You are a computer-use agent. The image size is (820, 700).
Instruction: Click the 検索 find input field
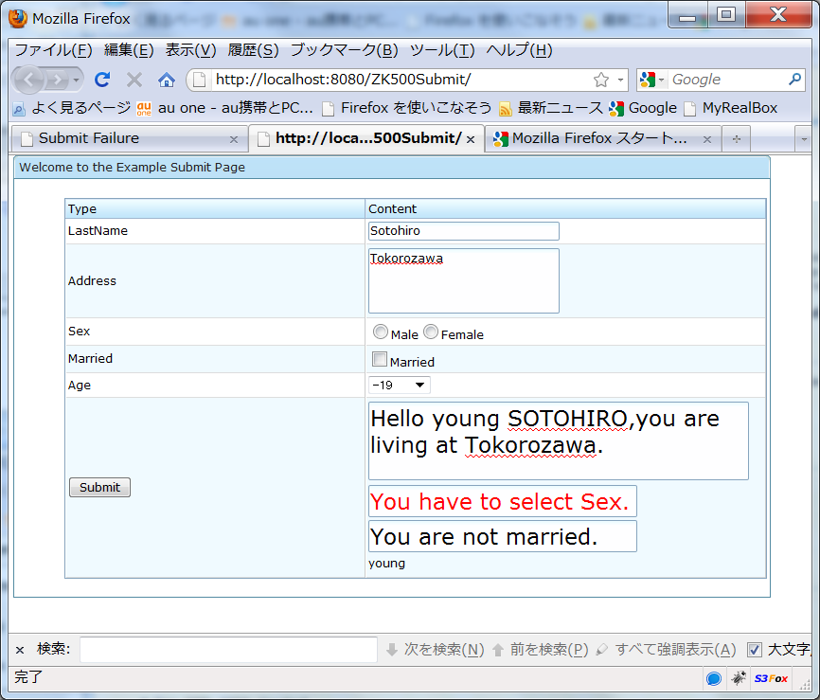pos(228,650)
